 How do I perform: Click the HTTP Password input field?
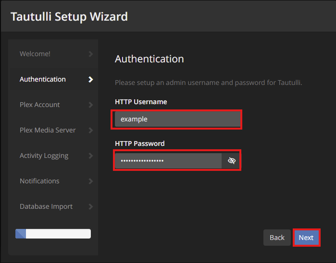(168, 160)
